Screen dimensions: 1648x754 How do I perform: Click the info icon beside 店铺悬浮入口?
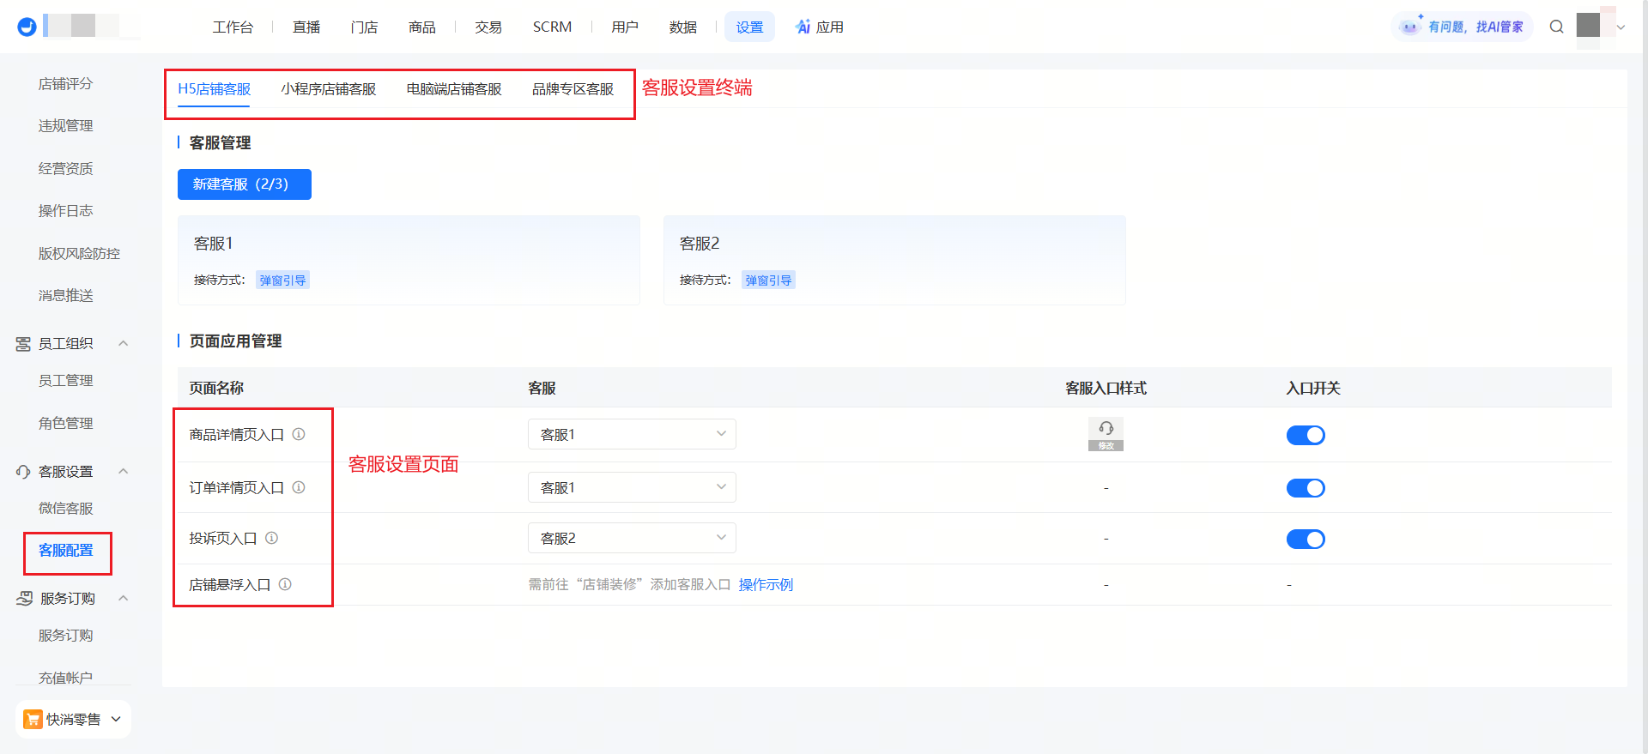click(x=285, y=584)
